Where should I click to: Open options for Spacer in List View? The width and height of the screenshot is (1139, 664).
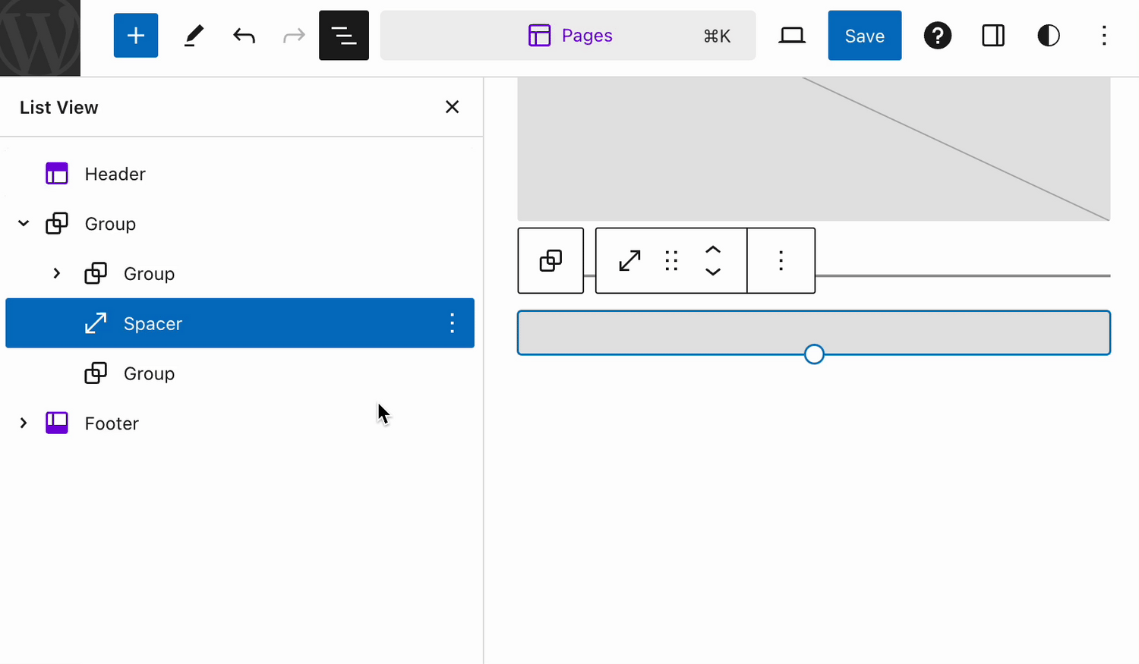452,323
